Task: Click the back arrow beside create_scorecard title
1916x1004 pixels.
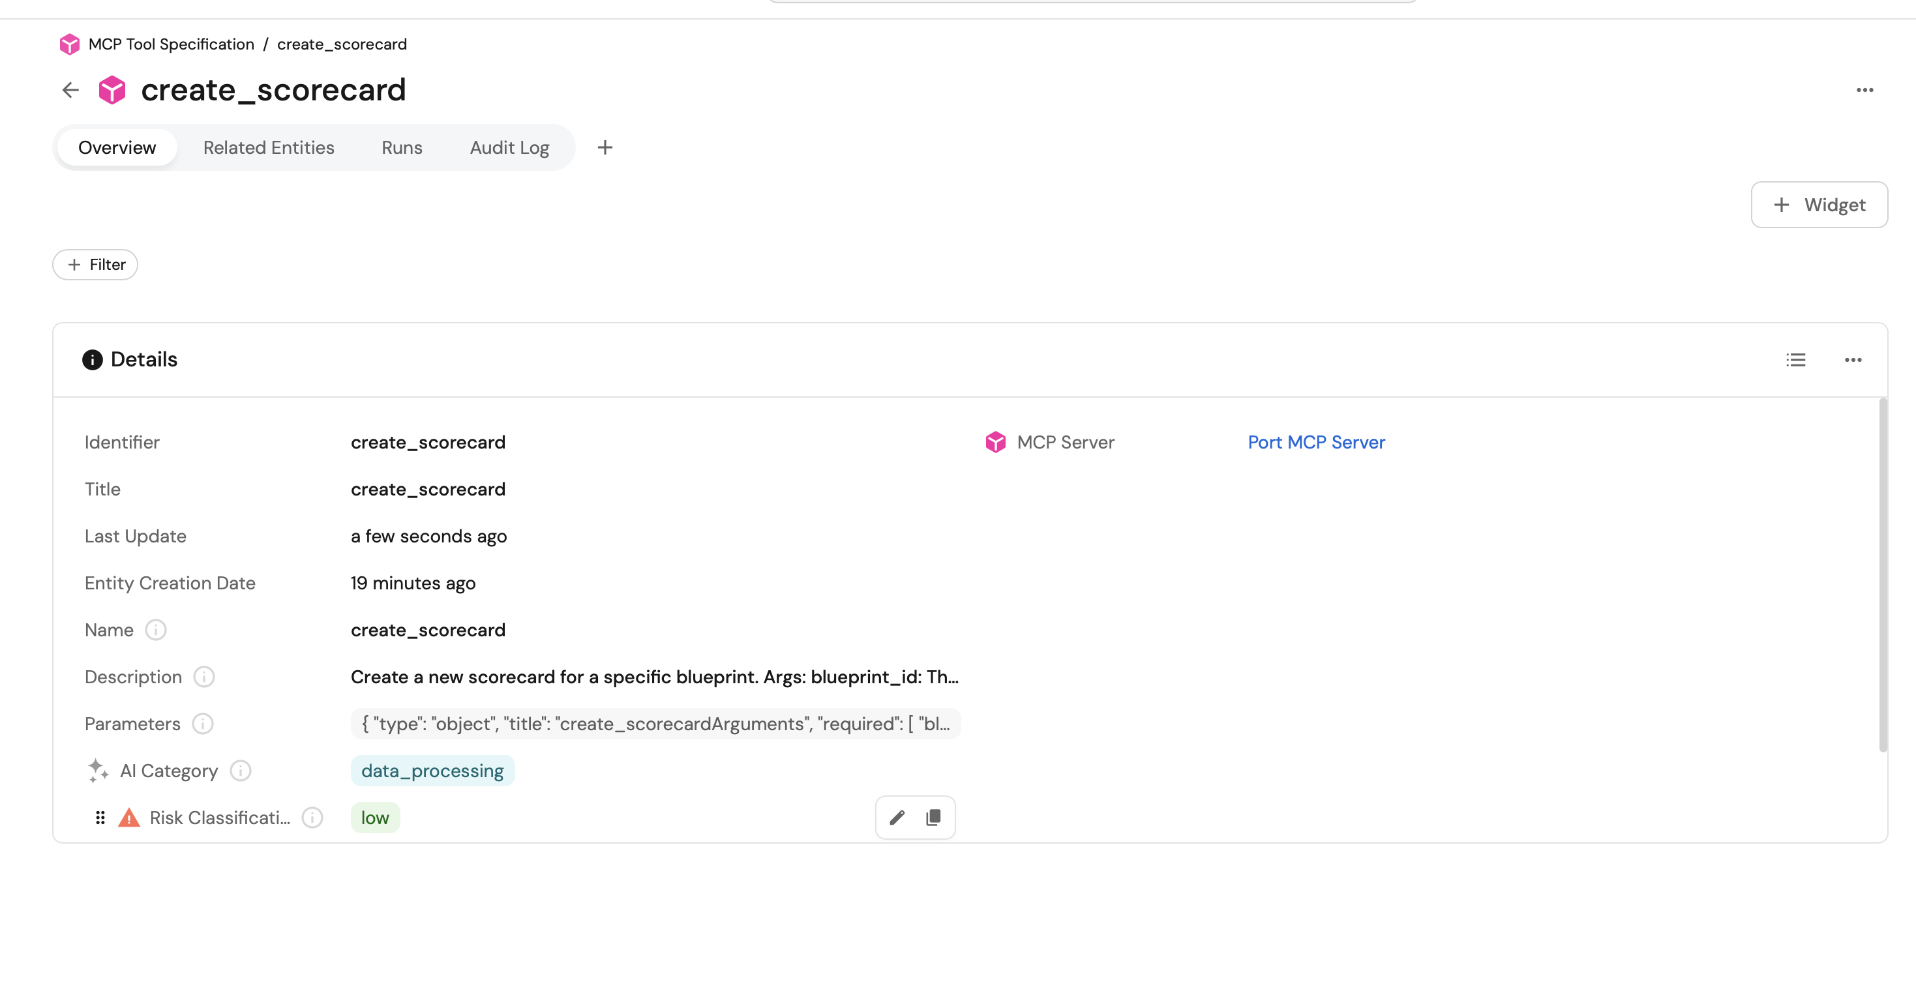Action: click(x=70, y=90)
